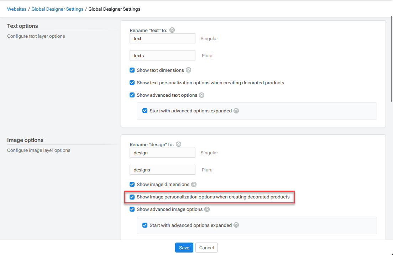Open help icon next to Show text dimensions
Screen dimensions: 393x255
click(x=188, y=70)
